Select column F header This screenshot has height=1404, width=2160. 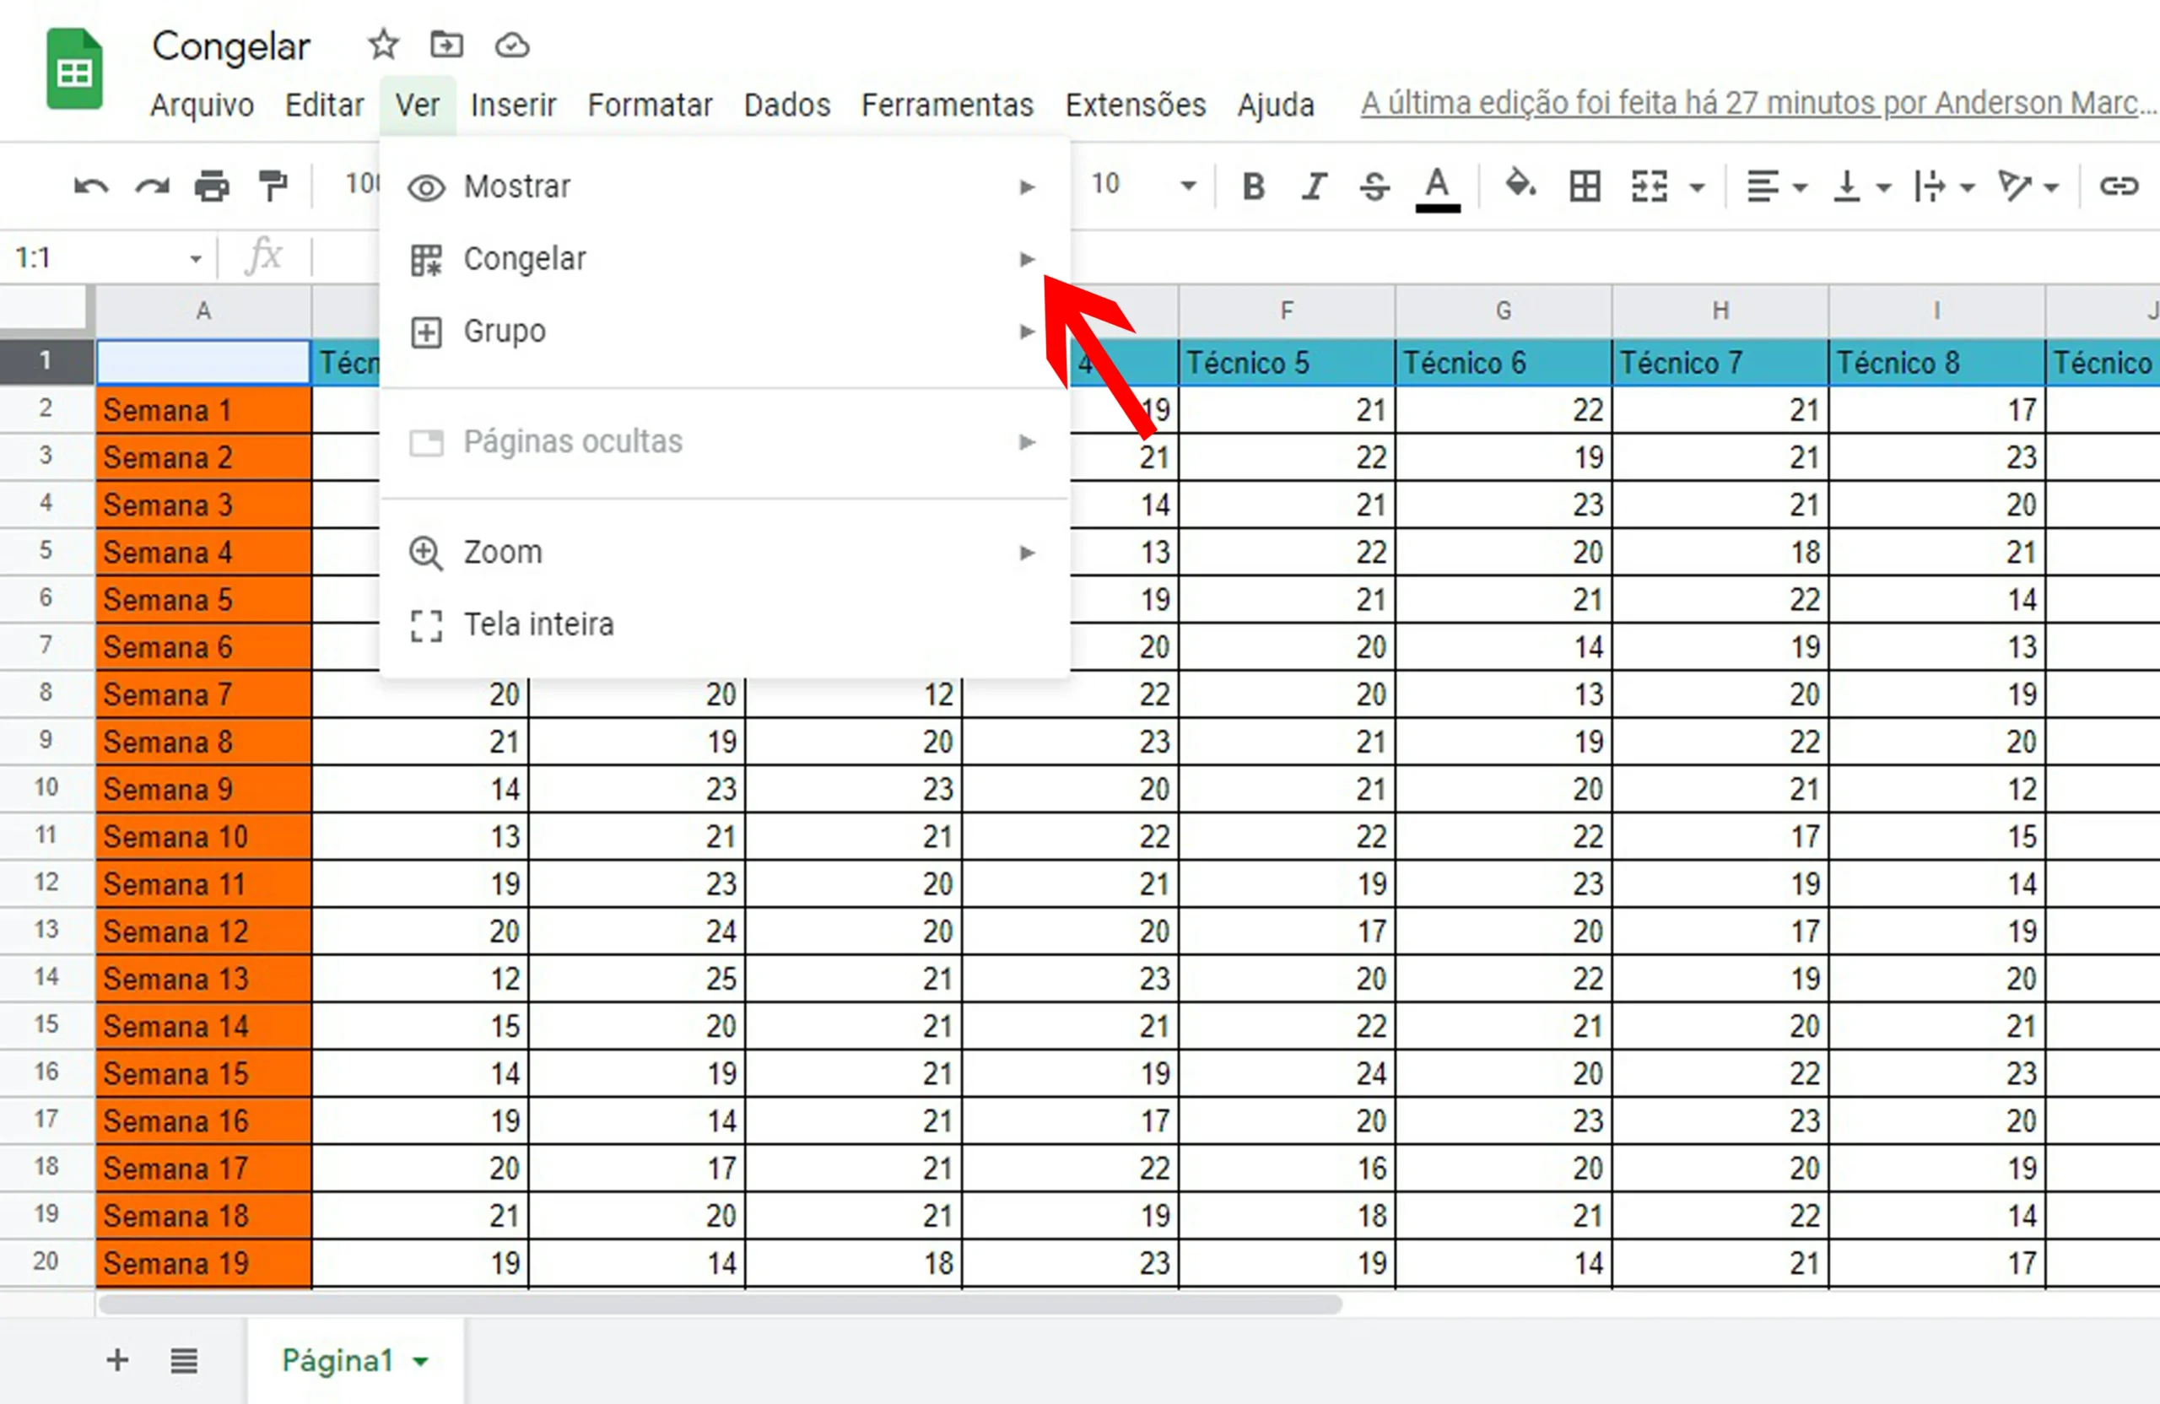pyautogui.click(x=1286, y=311)
